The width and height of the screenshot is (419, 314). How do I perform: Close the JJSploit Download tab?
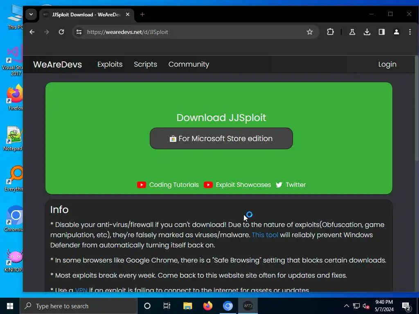(128, 14)
